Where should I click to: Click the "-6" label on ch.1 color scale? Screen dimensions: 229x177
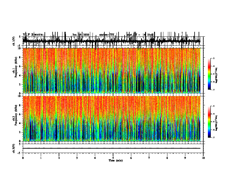coord(213,82)
